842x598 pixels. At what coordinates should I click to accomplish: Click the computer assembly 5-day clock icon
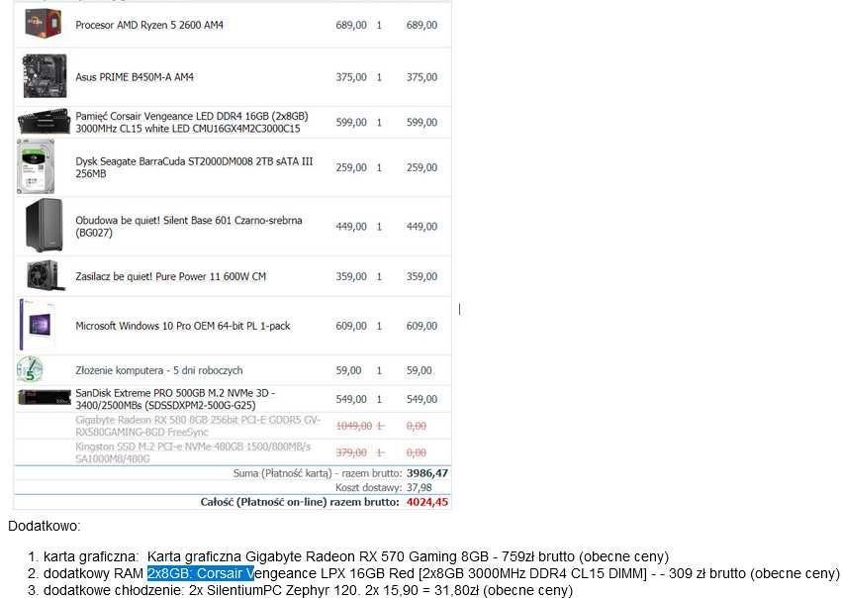pos(30,369)
